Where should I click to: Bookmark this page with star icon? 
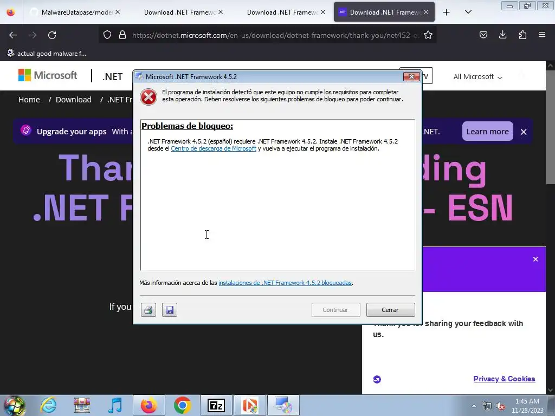point(428,35)
